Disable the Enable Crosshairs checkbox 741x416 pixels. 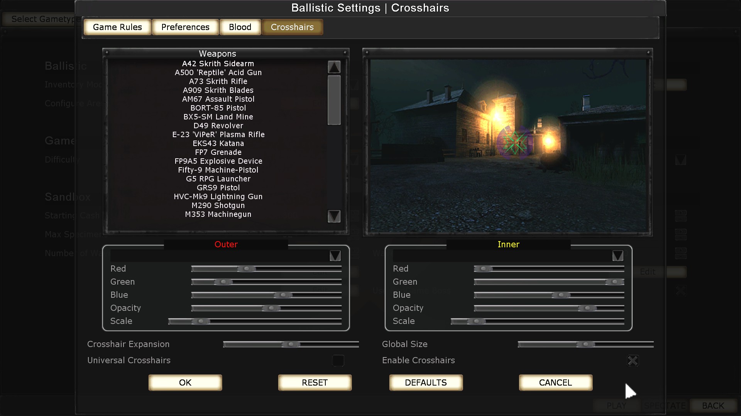[633, 361]
